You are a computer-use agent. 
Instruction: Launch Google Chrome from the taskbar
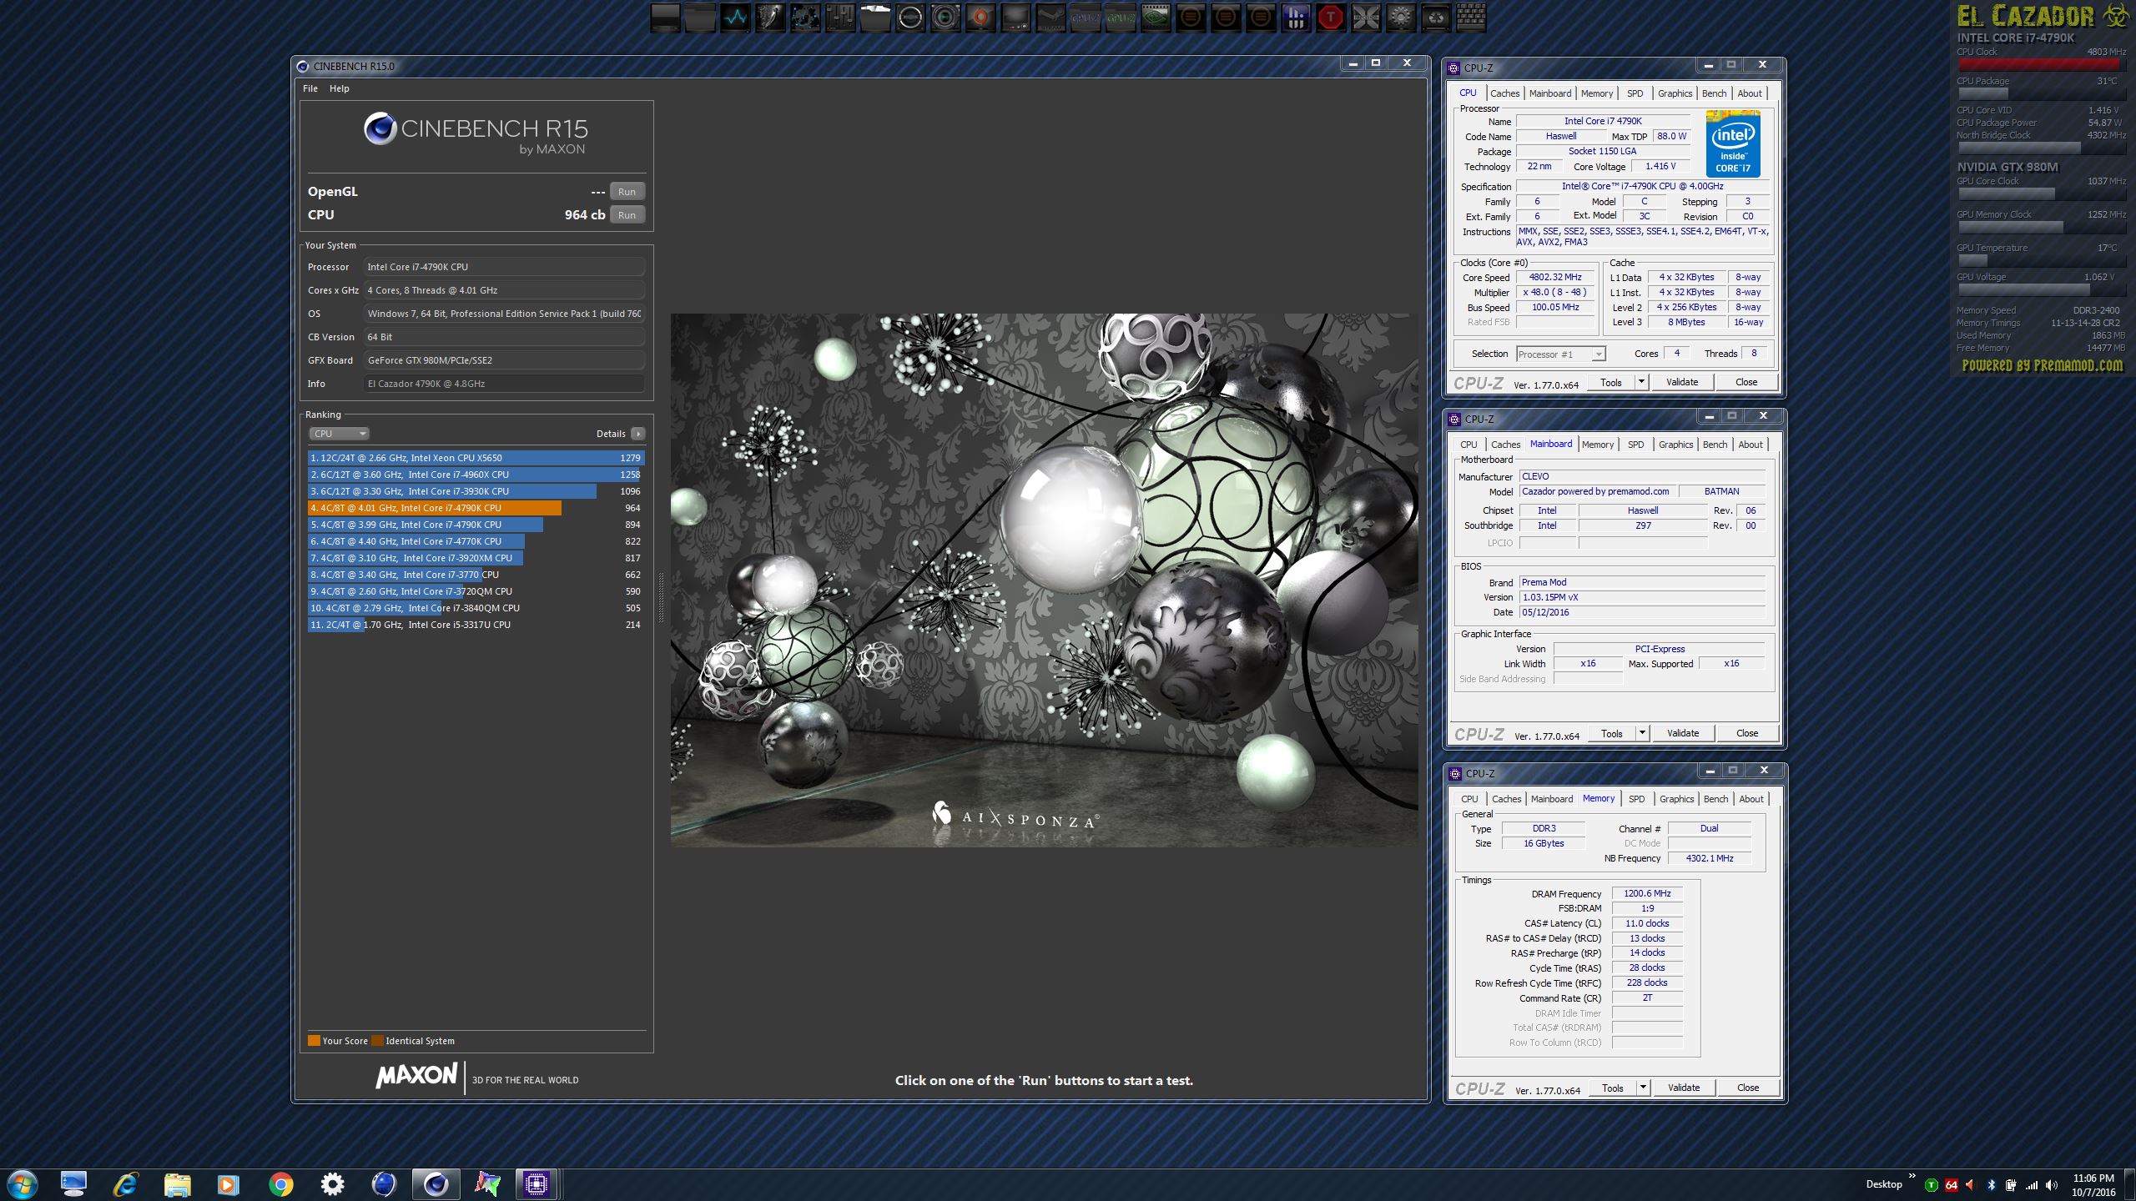280,1184
